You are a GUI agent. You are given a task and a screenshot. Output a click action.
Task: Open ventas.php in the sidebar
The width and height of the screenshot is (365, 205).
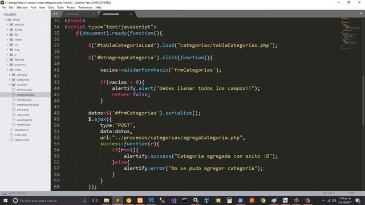(x=23, y=125)
